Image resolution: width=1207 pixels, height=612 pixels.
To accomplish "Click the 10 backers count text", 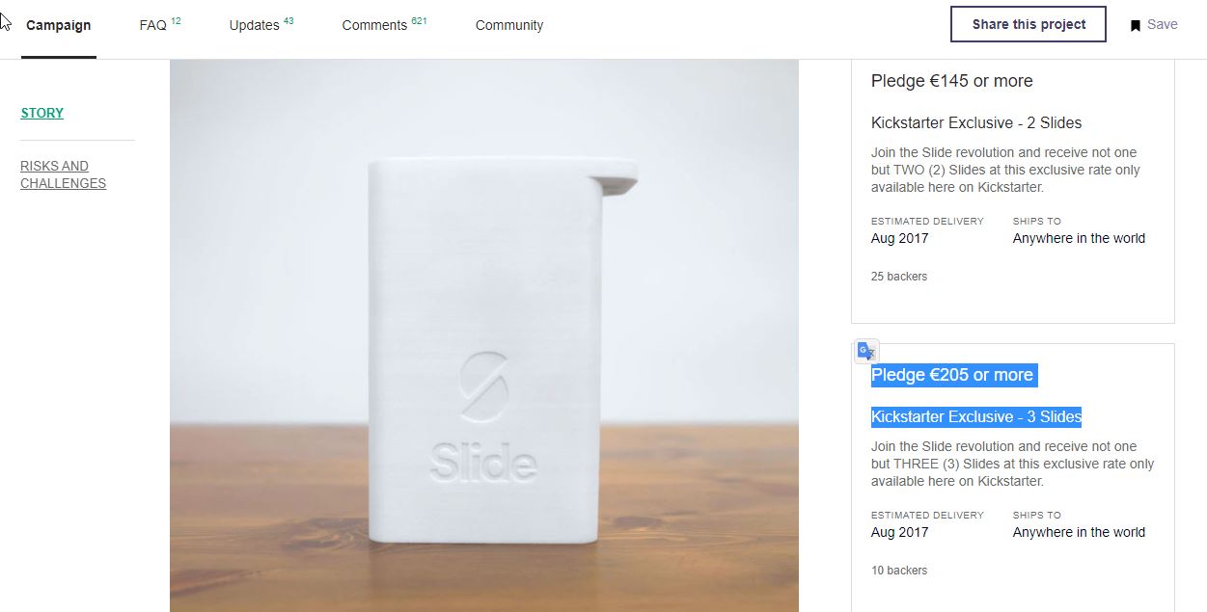I will pos(899,571).
